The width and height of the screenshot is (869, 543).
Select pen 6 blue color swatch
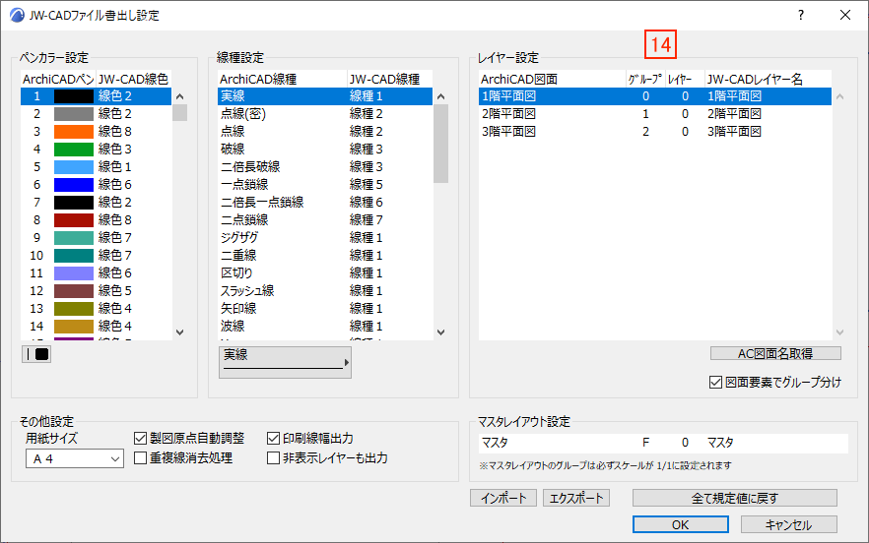pos(74,185)
